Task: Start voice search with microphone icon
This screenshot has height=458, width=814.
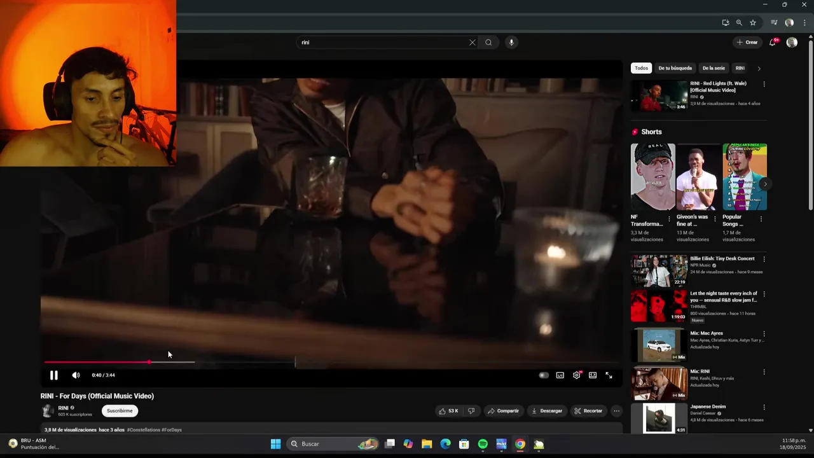Action: tap(511, 43)
